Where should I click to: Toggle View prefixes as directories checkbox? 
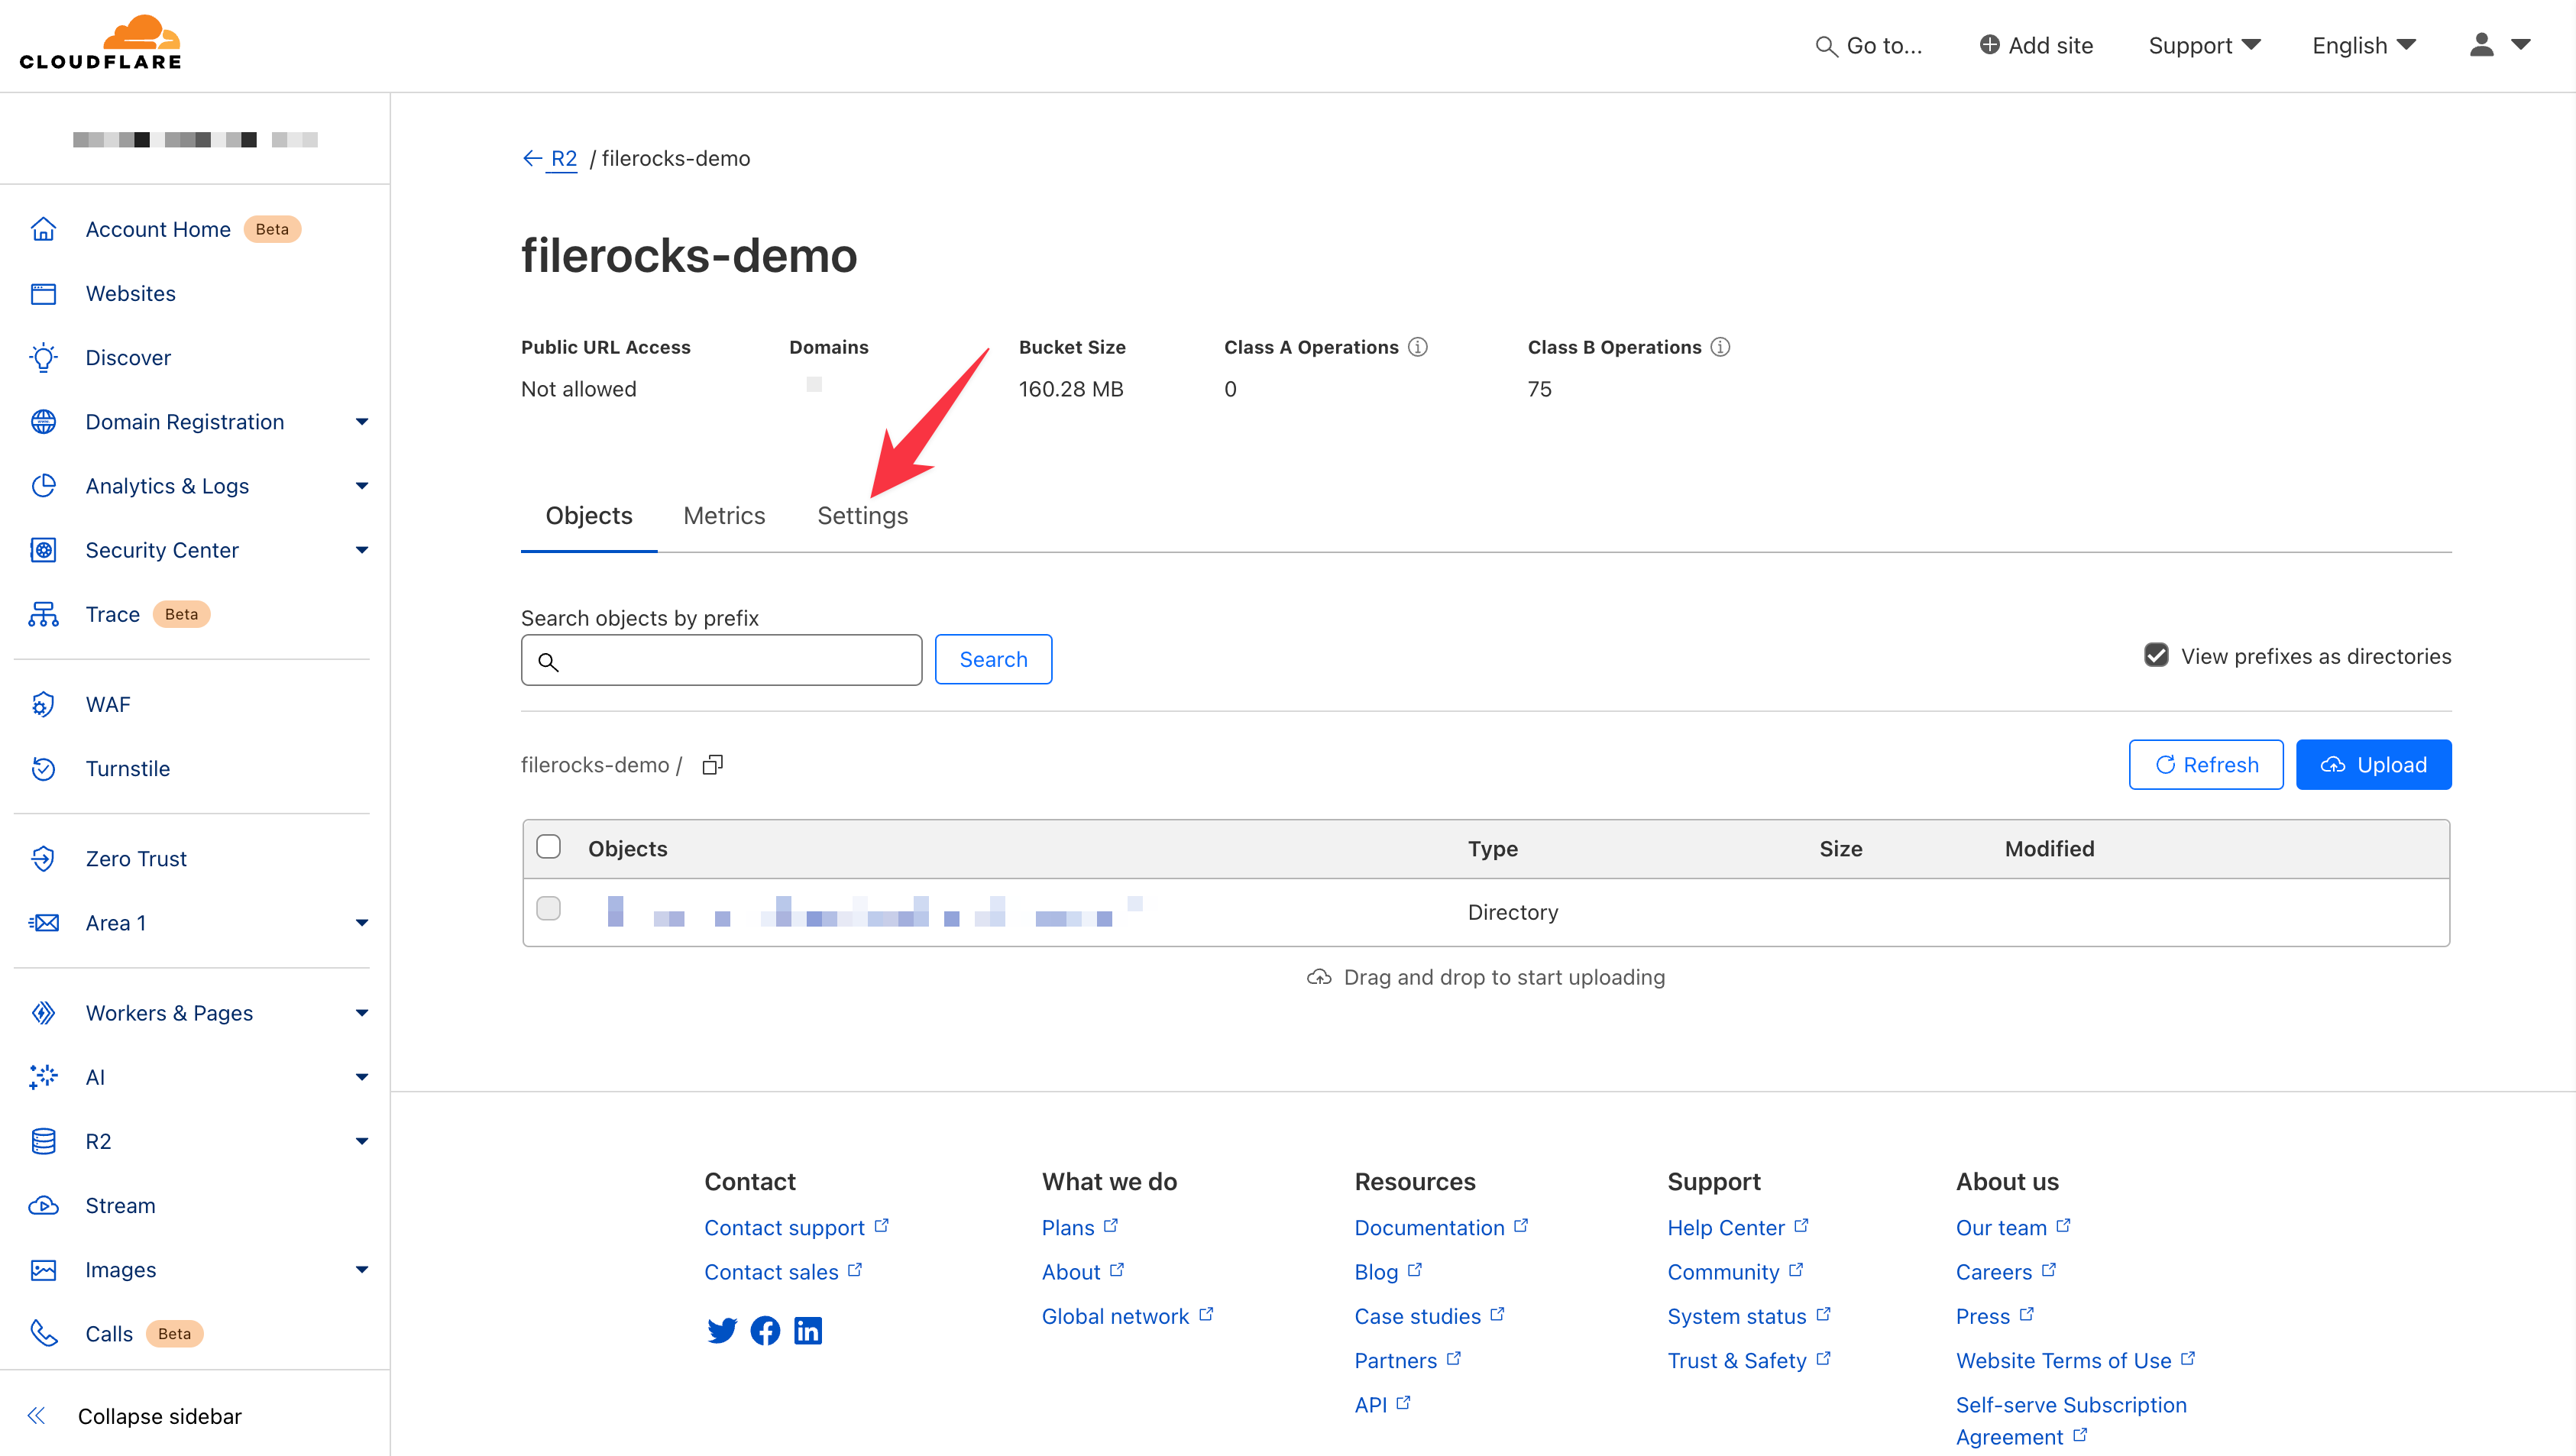pyautogui.click(x=2156, y=655)
